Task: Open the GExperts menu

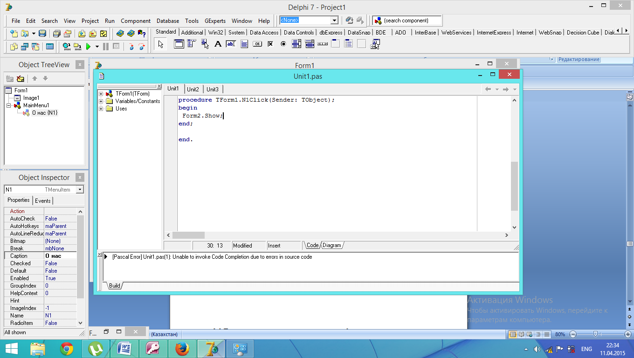Action: point(215,21)
